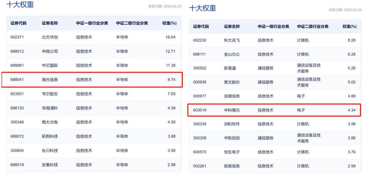
Task: Select the 韦尔股份 name cell
Action: pyautogui.click(x=50, y=94)
